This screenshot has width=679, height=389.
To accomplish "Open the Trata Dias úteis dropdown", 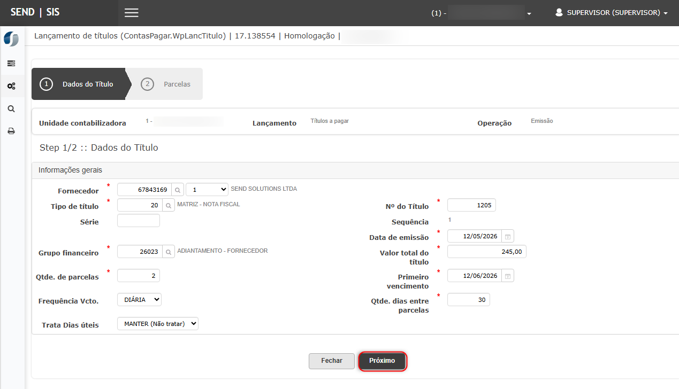I will [158, 324].
